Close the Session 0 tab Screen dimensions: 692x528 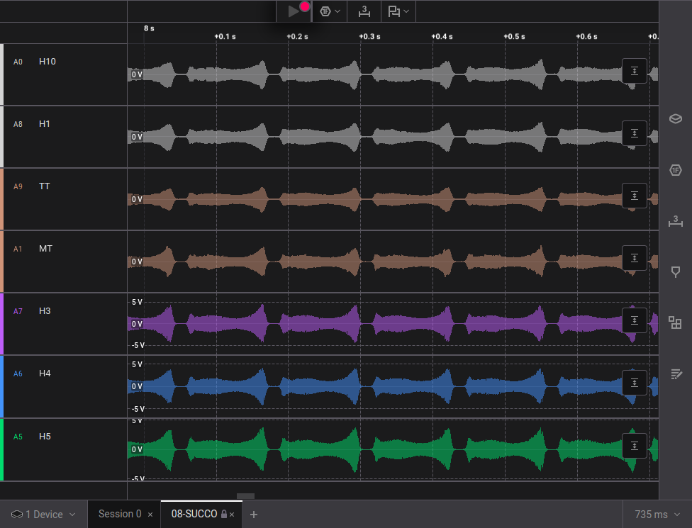pos(150,515)
